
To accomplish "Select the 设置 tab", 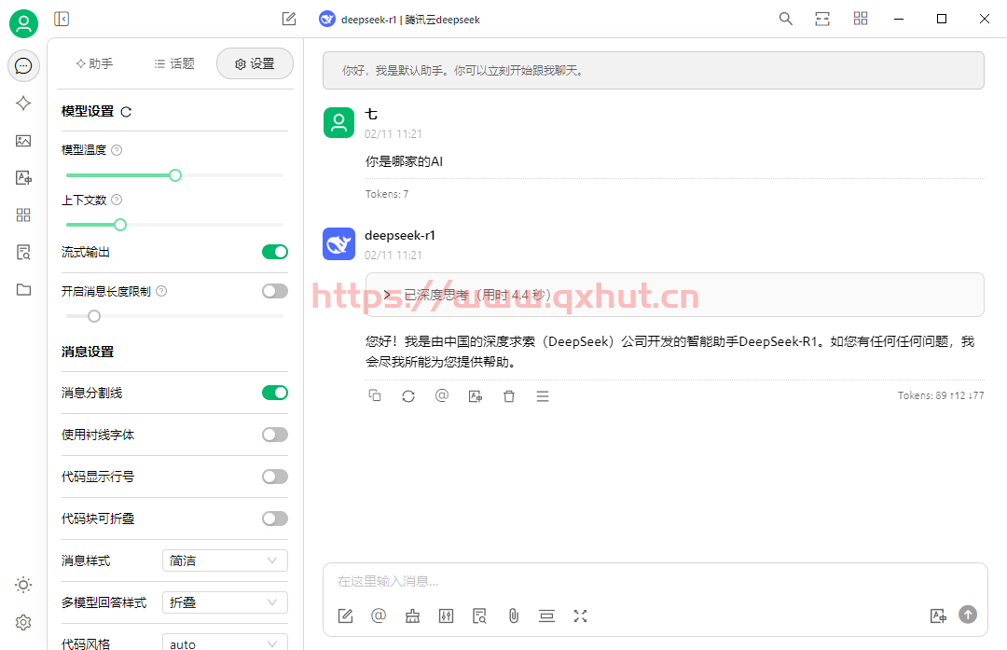I will pyautogui.click(x=255, y=63).
